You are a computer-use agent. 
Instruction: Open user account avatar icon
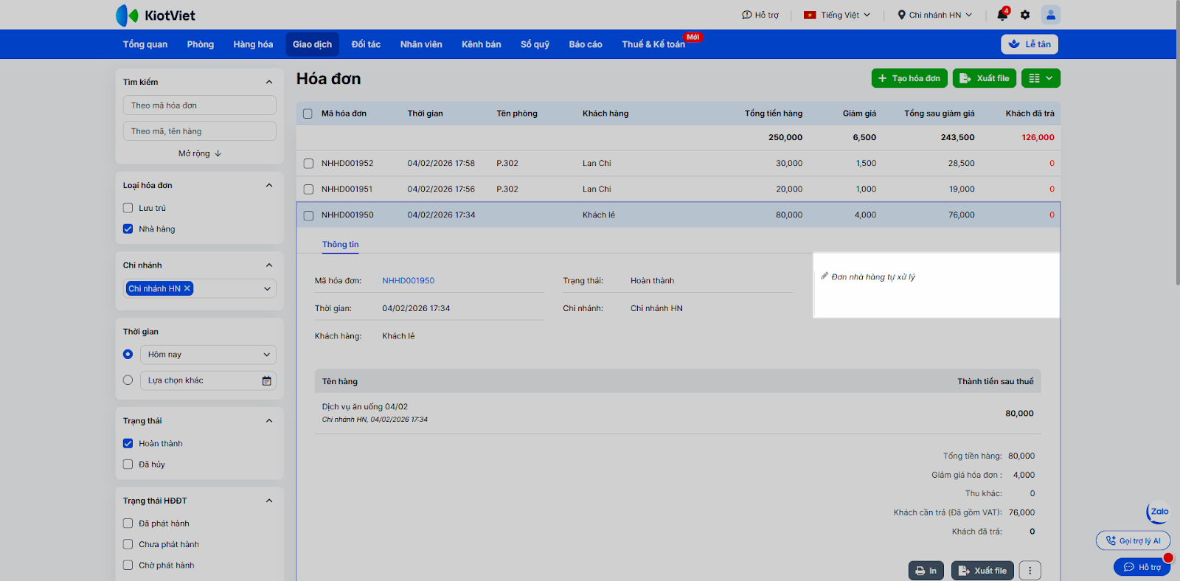(x=1051, y=15)
